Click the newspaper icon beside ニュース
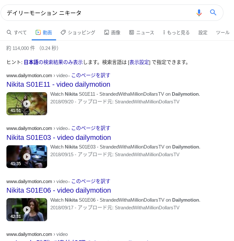 click(131, 32)
